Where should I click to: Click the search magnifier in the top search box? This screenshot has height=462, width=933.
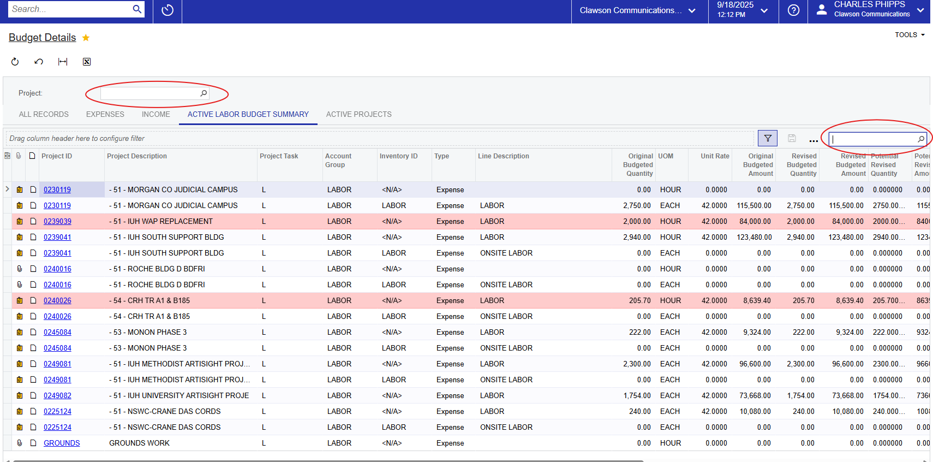(x=137, y=9)
